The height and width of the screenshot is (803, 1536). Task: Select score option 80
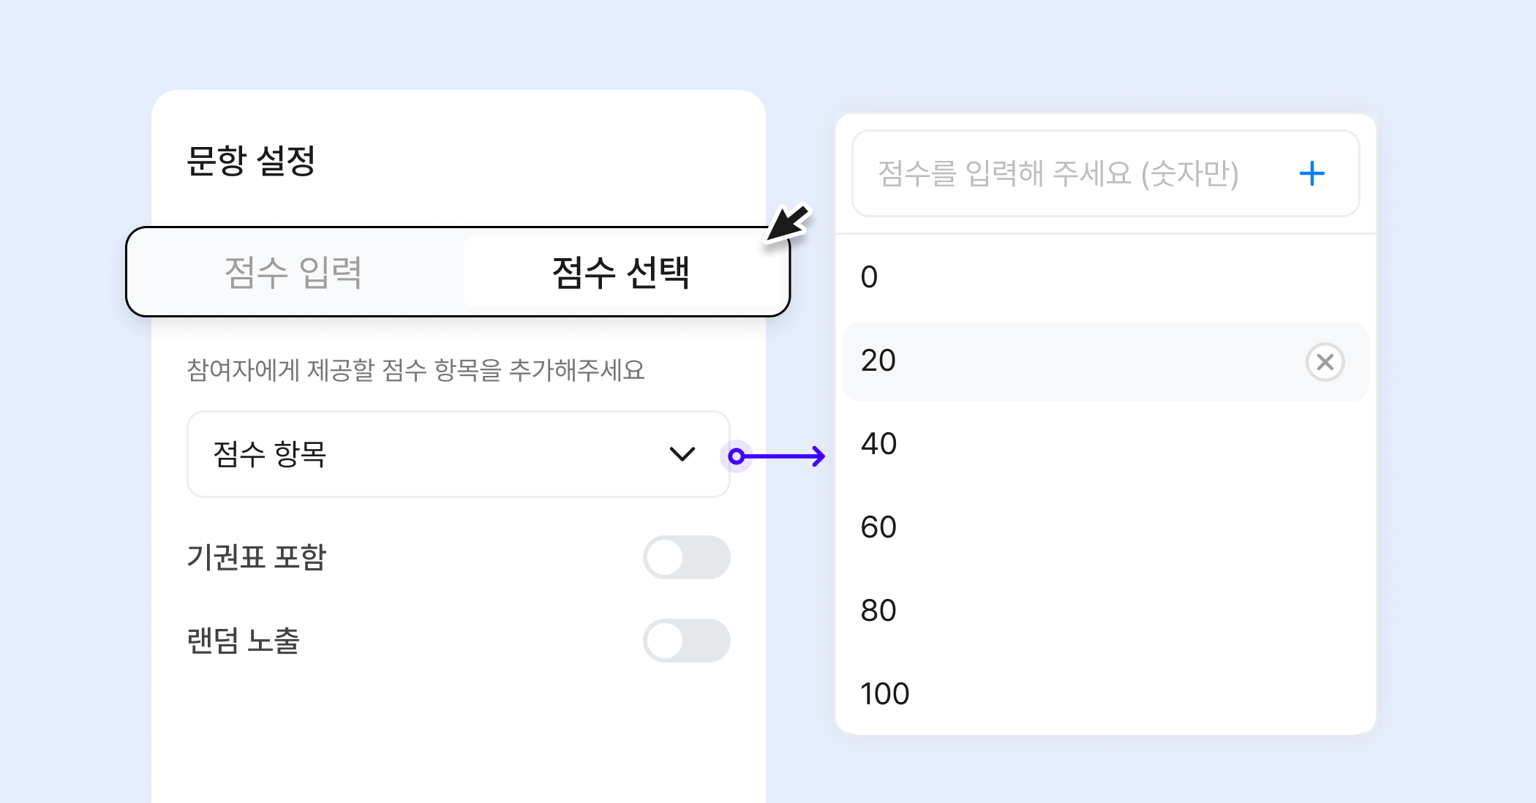pyautogui.click(x=878, y=611)
